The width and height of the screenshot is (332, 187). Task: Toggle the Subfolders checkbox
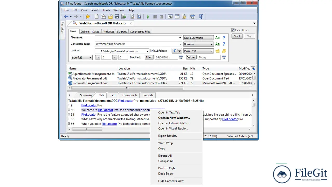click(152, 51)
